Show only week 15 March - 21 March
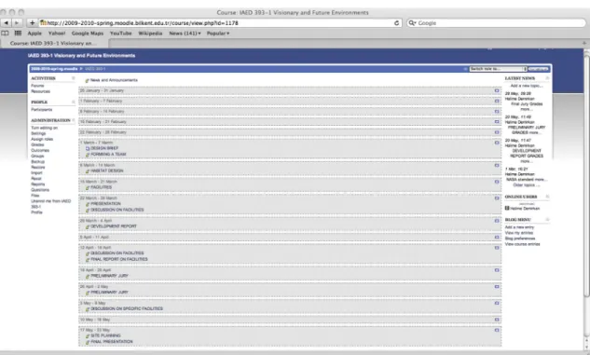 [x=497, y=182]
